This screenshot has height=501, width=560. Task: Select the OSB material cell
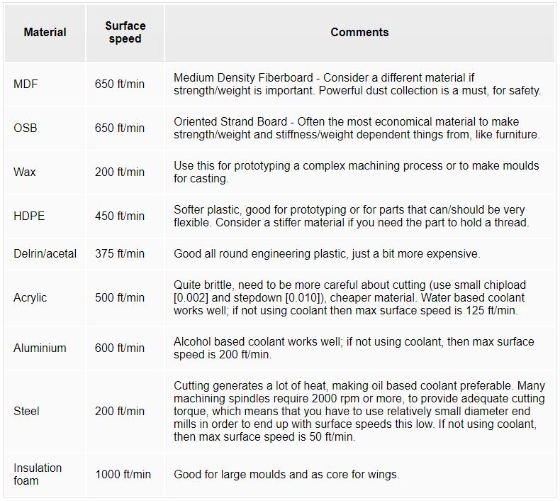click(x=26, y=128)
